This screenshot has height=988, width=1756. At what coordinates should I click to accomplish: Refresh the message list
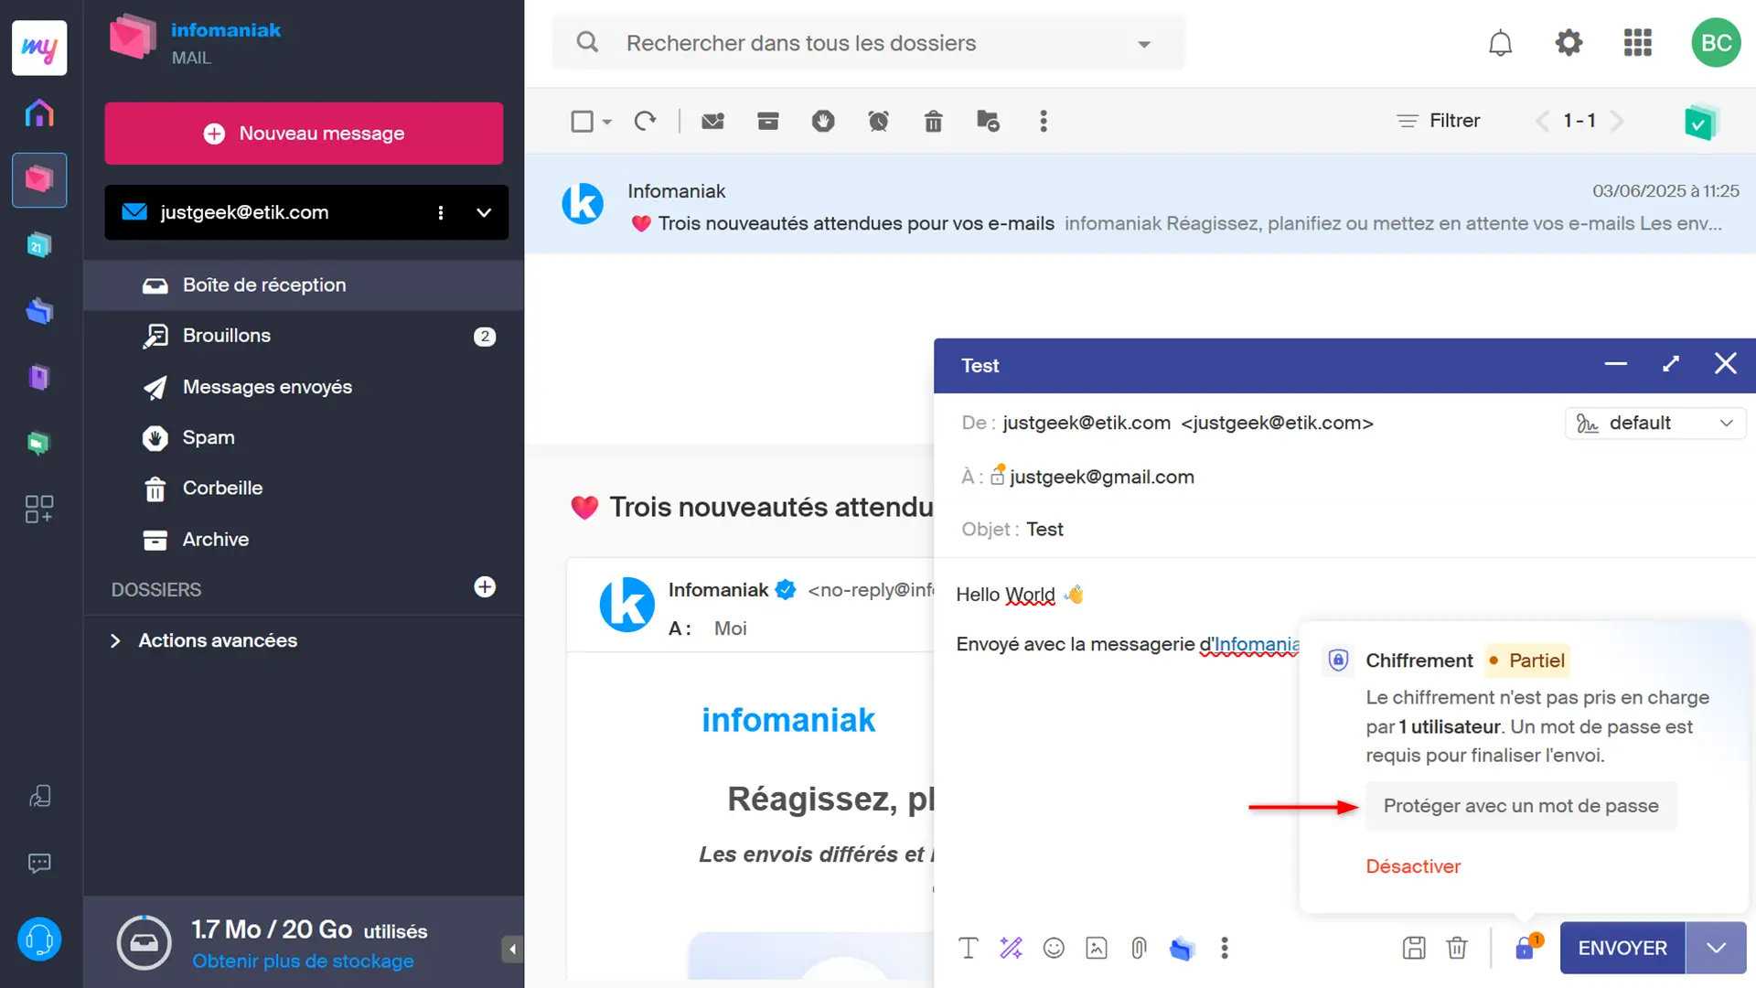pos(645,121)
